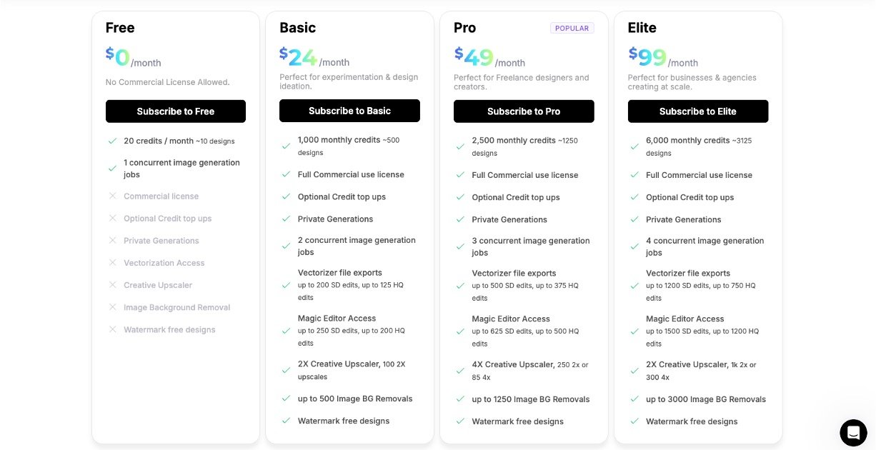876x450 pixels.
Task: Click Pro's Magic Editor Access text
Action: pyautogui.click(x=511, y=319)
